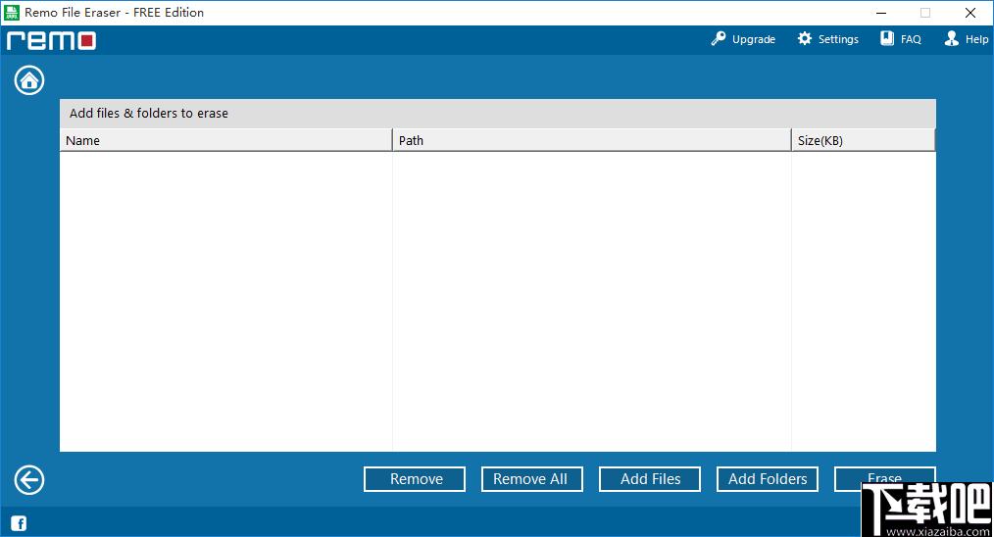This screenshot has width=994, height=537.
Task: Click the back arrow icon
Action: pyautogui.click(x=29, y=480)
